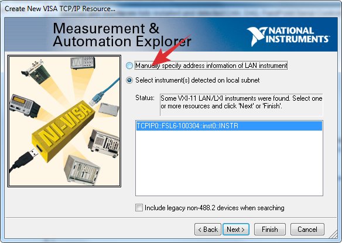Click the Measurement & Automation Explorer banner title
Image resolution: width=342 pixels, height=243 pixels.
pyautogui.click(x=122, y=35)
